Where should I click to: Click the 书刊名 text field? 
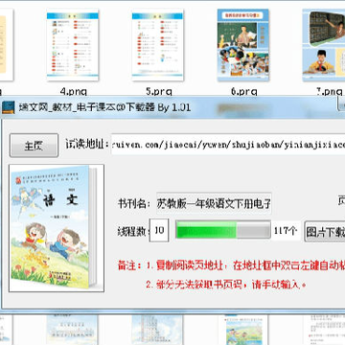tap(214, 203)
